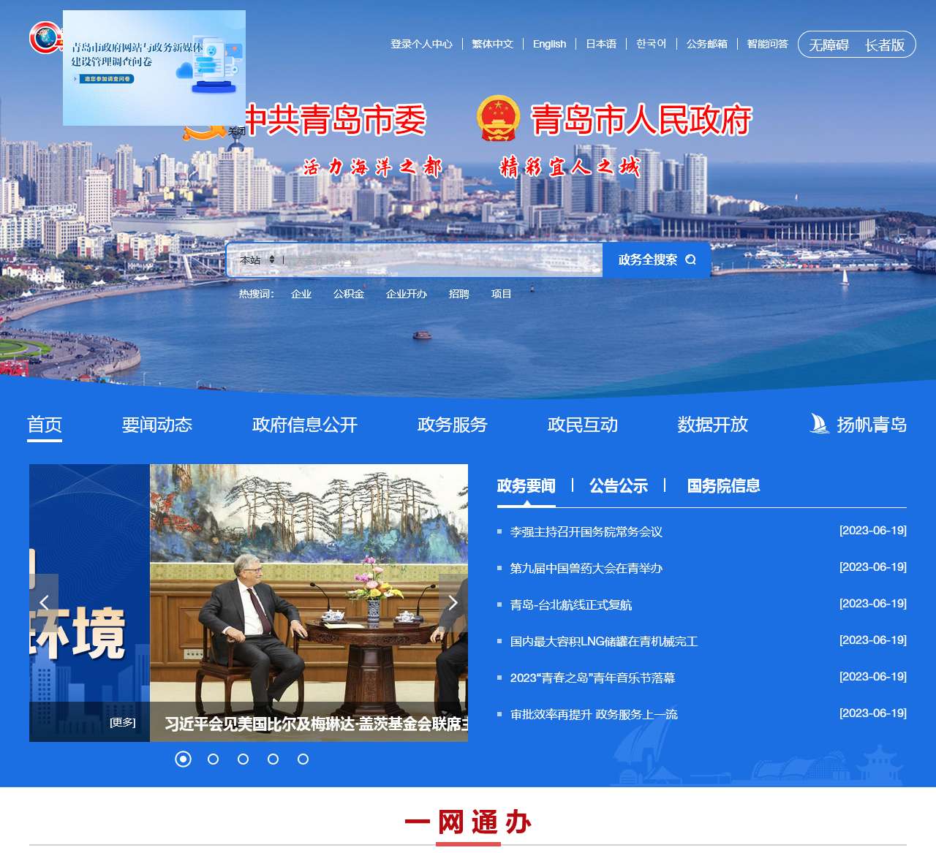Click the 公积金 hot search keyword
Image resolution: width=936 pixels, height=853 pixels.
coord(348,294)
